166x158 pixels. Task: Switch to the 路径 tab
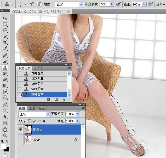tap(42, 108)
